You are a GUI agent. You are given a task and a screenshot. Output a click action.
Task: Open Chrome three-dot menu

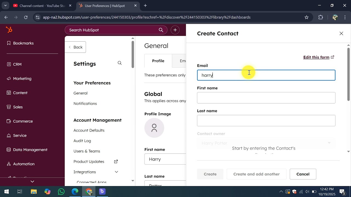point(345,17)
